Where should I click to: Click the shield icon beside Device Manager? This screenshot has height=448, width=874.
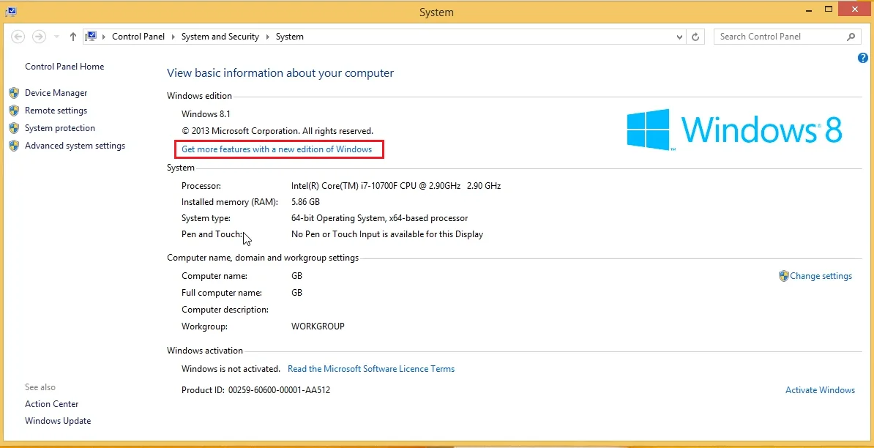13,93
